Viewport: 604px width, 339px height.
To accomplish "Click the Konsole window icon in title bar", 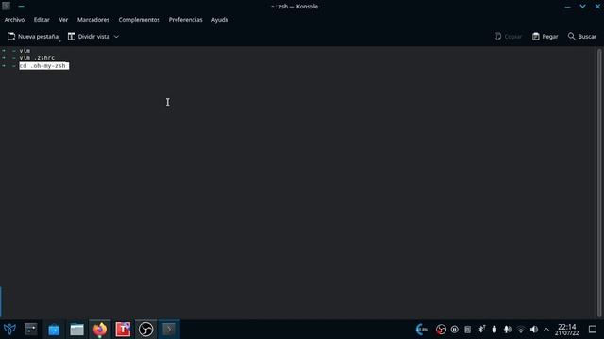I will point(7,7).
